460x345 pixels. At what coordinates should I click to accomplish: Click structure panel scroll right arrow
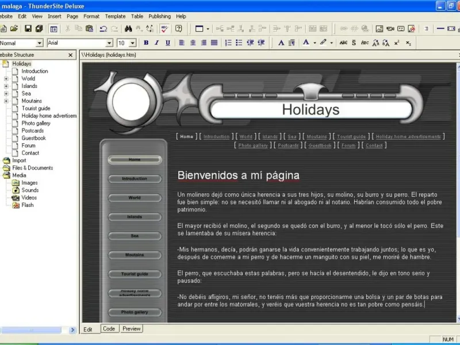[x=72, y=330]
